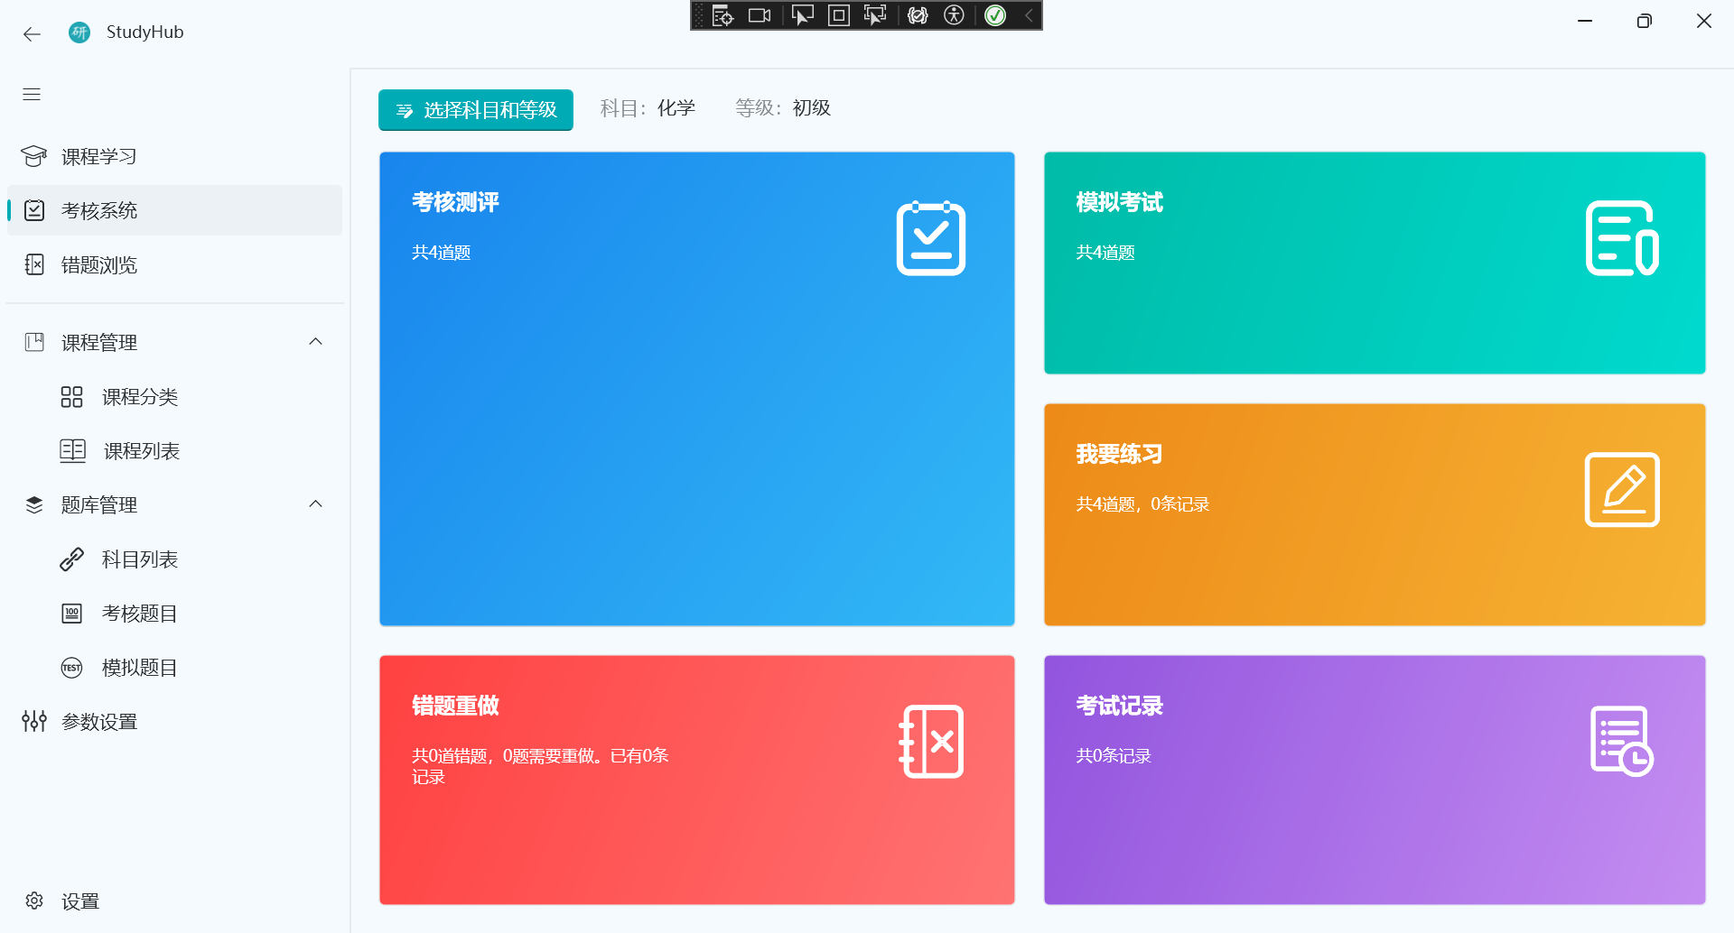Click the notebook-X icon on 错题重做 card
Viewport: 1734px width, 933px height.
click(931, 742)
